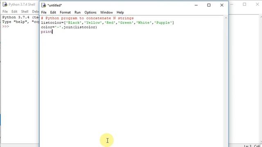This screenshot has width=262, height=147.
Task: Open Shell menu in Python Shell window
Action: tap(25, 11)
